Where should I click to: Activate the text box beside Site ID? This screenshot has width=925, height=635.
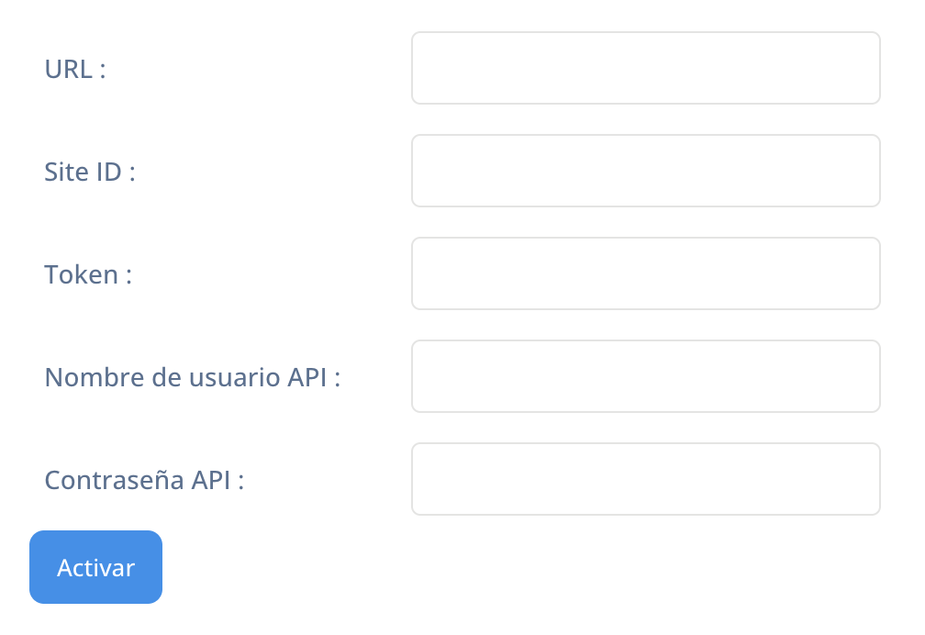tap(646, 171)
